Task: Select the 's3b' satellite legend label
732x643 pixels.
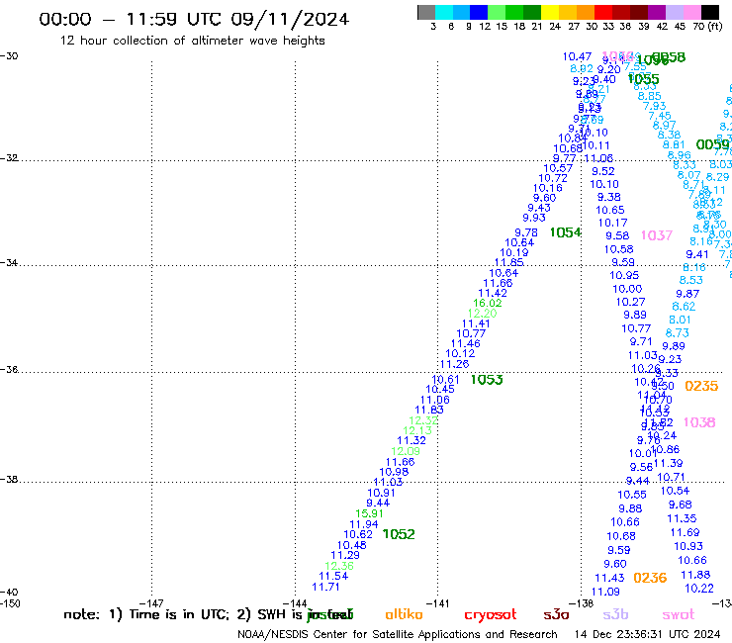Action: (615, 614)
